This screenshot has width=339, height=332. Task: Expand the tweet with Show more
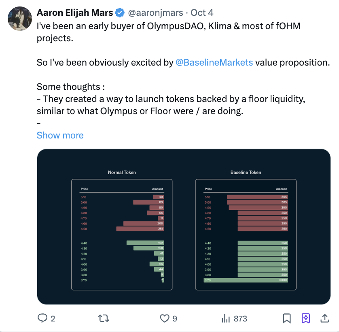(x=60, y=135)
